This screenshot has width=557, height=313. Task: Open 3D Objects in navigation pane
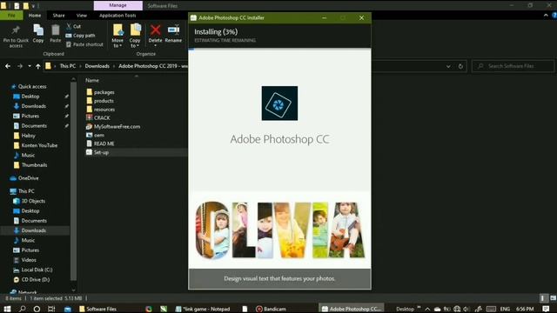coord(33,201)
